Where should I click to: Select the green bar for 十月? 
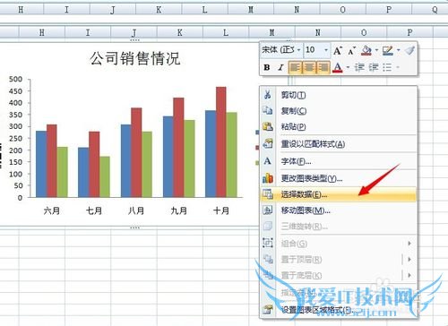(232, 155)
